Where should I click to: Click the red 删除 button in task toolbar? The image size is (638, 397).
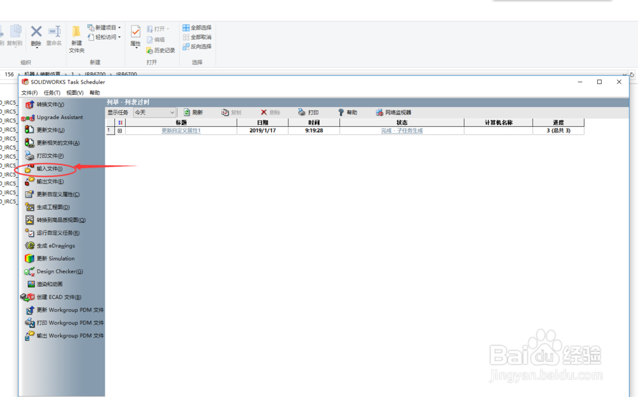point(271,113)
